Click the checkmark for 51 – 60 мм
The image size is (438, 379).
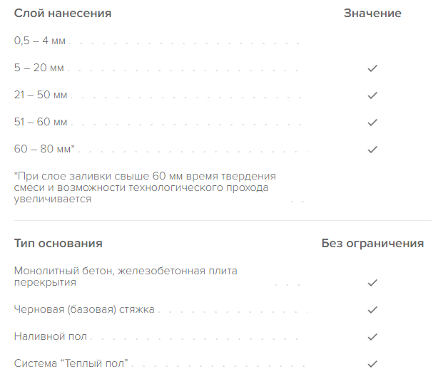tap(372, 123)
